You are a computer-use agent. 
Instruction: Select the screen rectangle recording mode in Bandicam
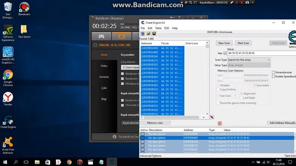[122, 36]
